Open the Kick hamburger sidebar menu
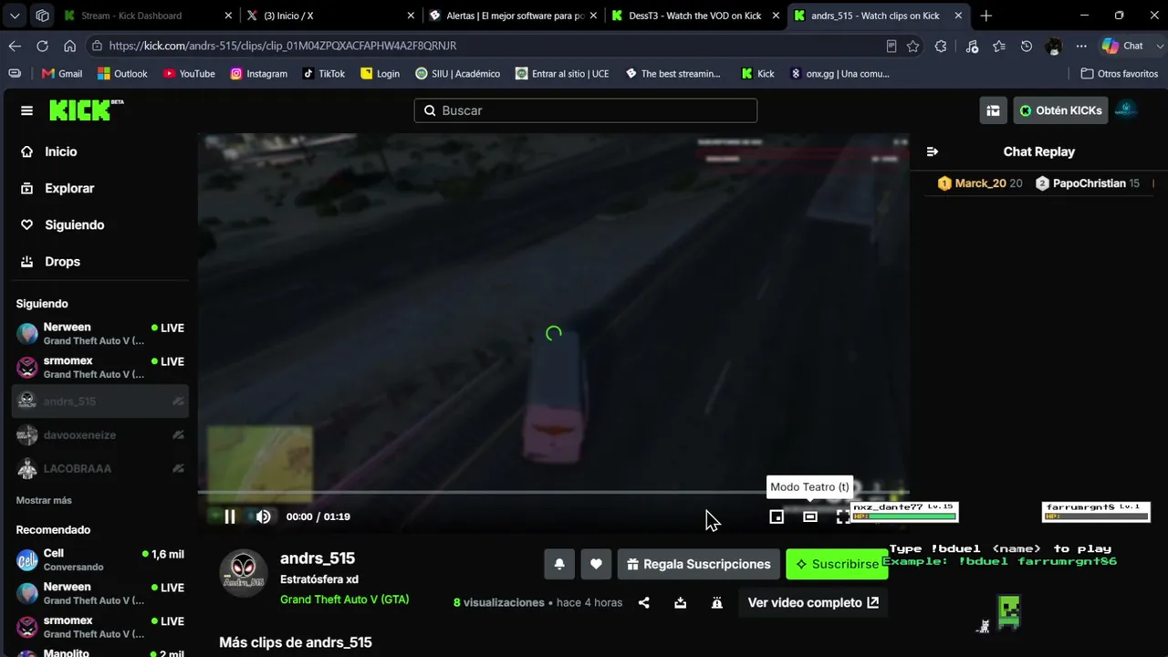1168x657 pixels. tap(26, 110)
